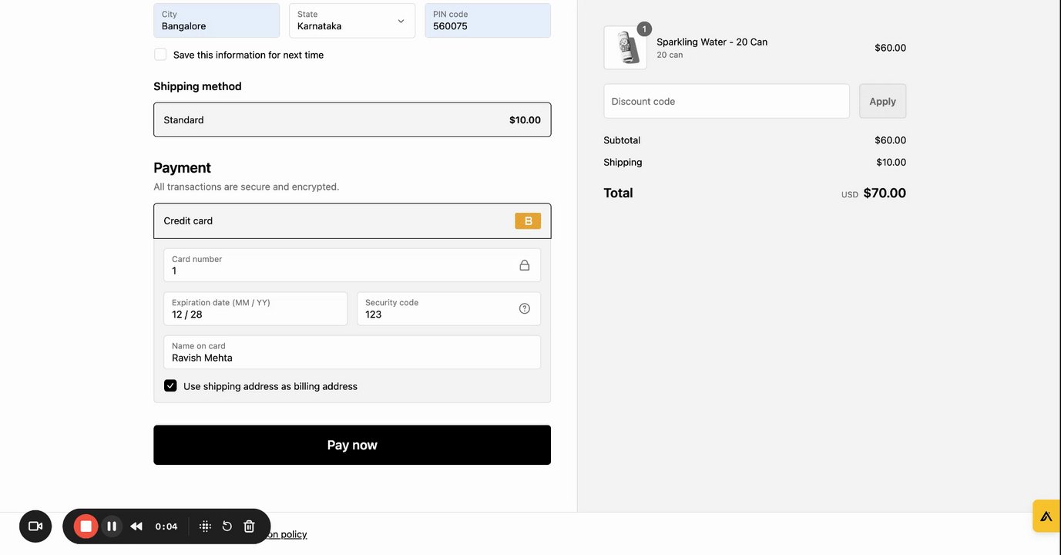
Task: Click the rewind recording icon
Action: point(136,526)
